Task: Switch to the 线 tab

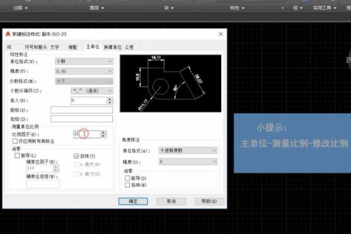Action: (9, 46)
